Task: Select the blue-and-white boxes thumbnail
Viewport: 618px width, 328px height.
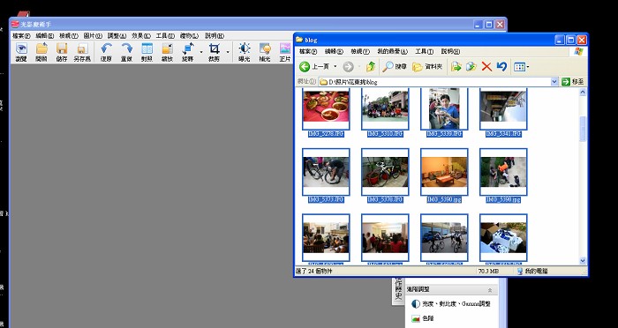Action: [x=503, y=238]
